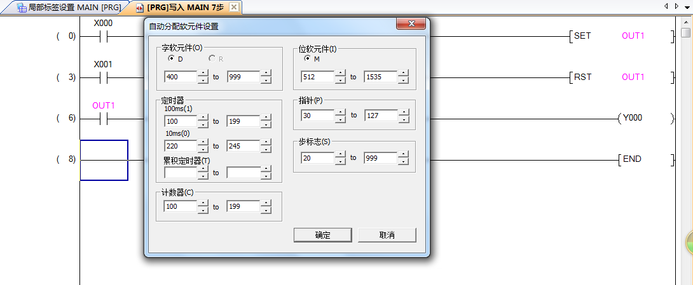The image size is (693, 285).
Task: Close the 自动分配软元件设置 dialog
Action: tap(410, 24)
